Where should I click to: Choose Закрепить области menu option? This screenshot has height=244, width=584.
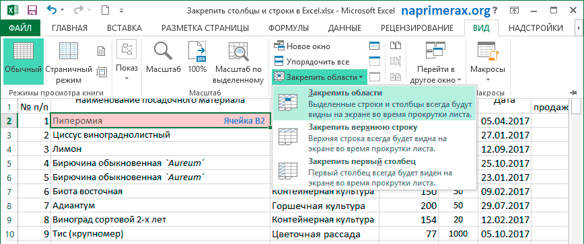375,104
